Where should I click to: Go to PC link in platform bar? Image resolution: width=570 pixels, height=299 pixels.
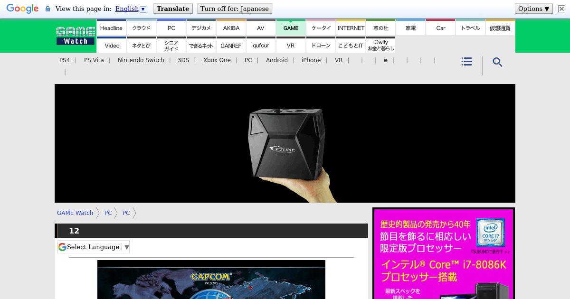tap(248, 60)
